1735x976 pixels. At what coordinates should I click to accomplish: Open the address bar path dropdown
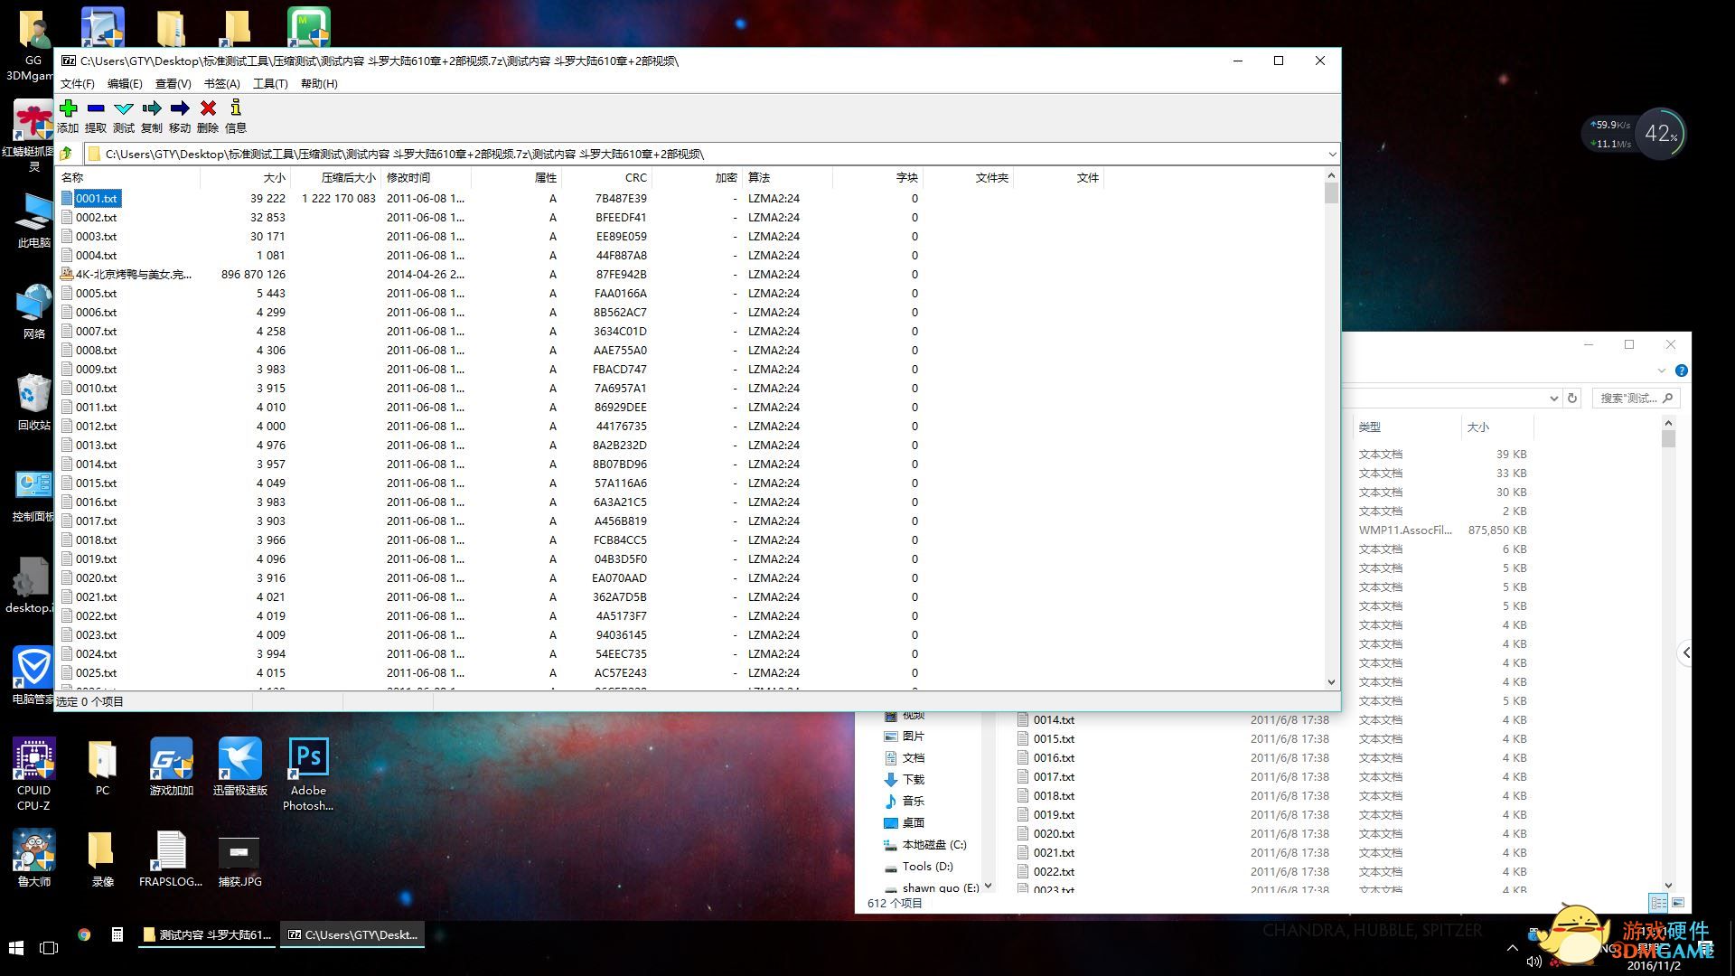click(x=1331, y=154)
